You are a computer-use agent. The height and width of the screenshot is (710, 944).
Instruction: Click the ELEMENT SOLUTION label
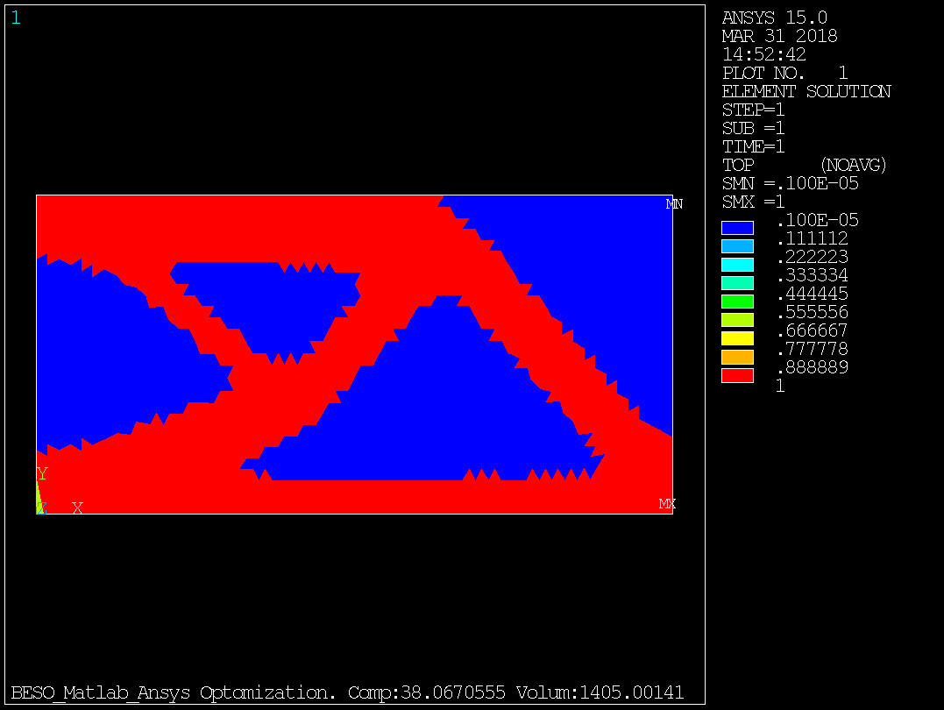point(806,91)
